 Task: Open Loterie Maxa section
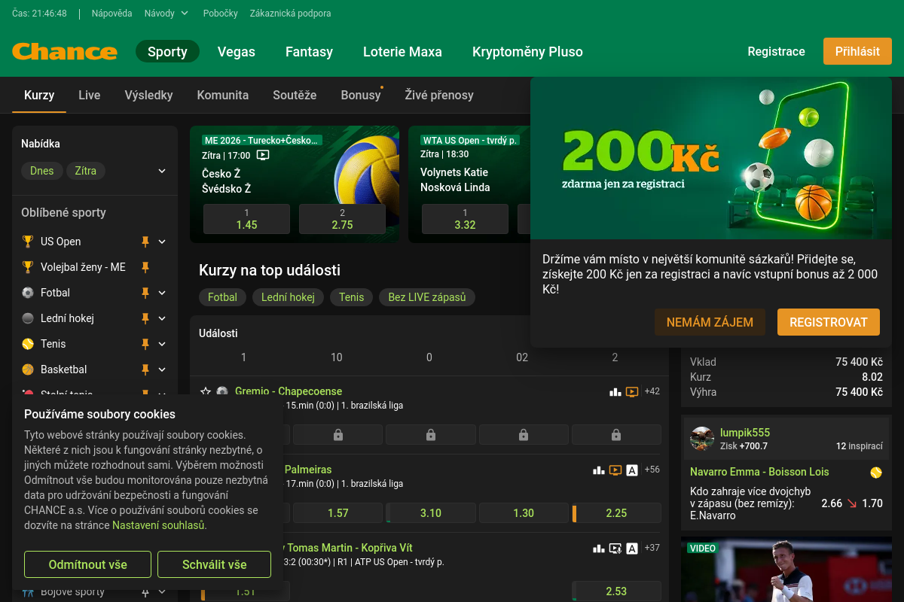[x=402, y=52]
